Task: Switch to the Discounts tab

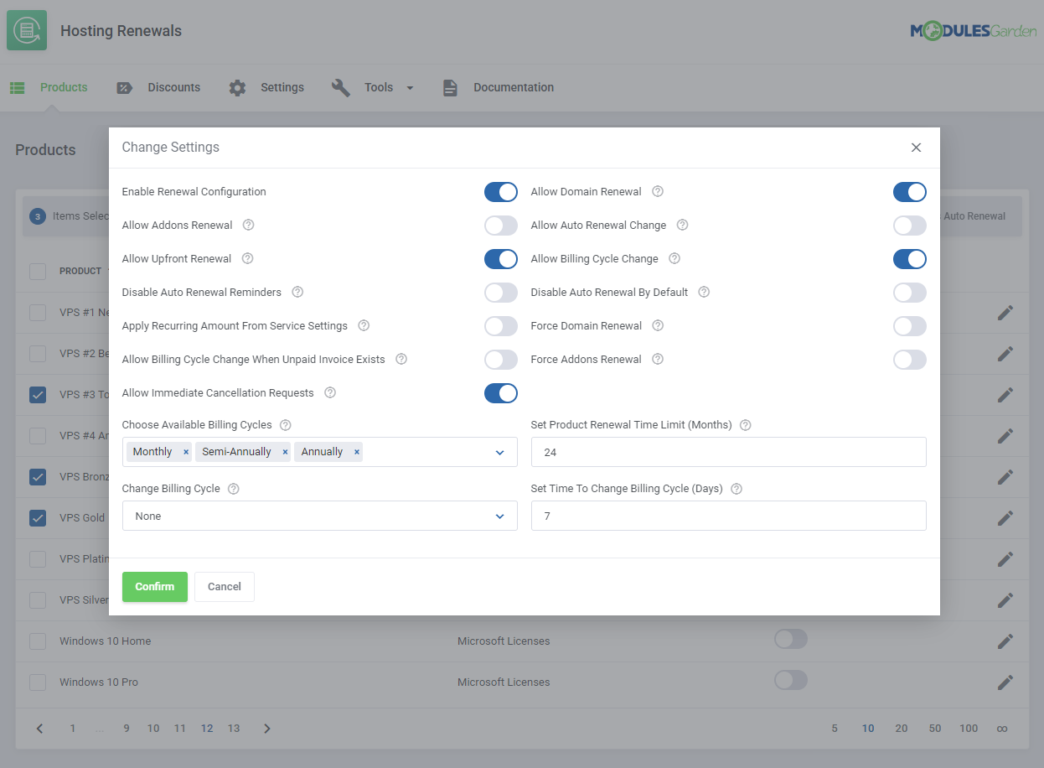Action: 173,87
